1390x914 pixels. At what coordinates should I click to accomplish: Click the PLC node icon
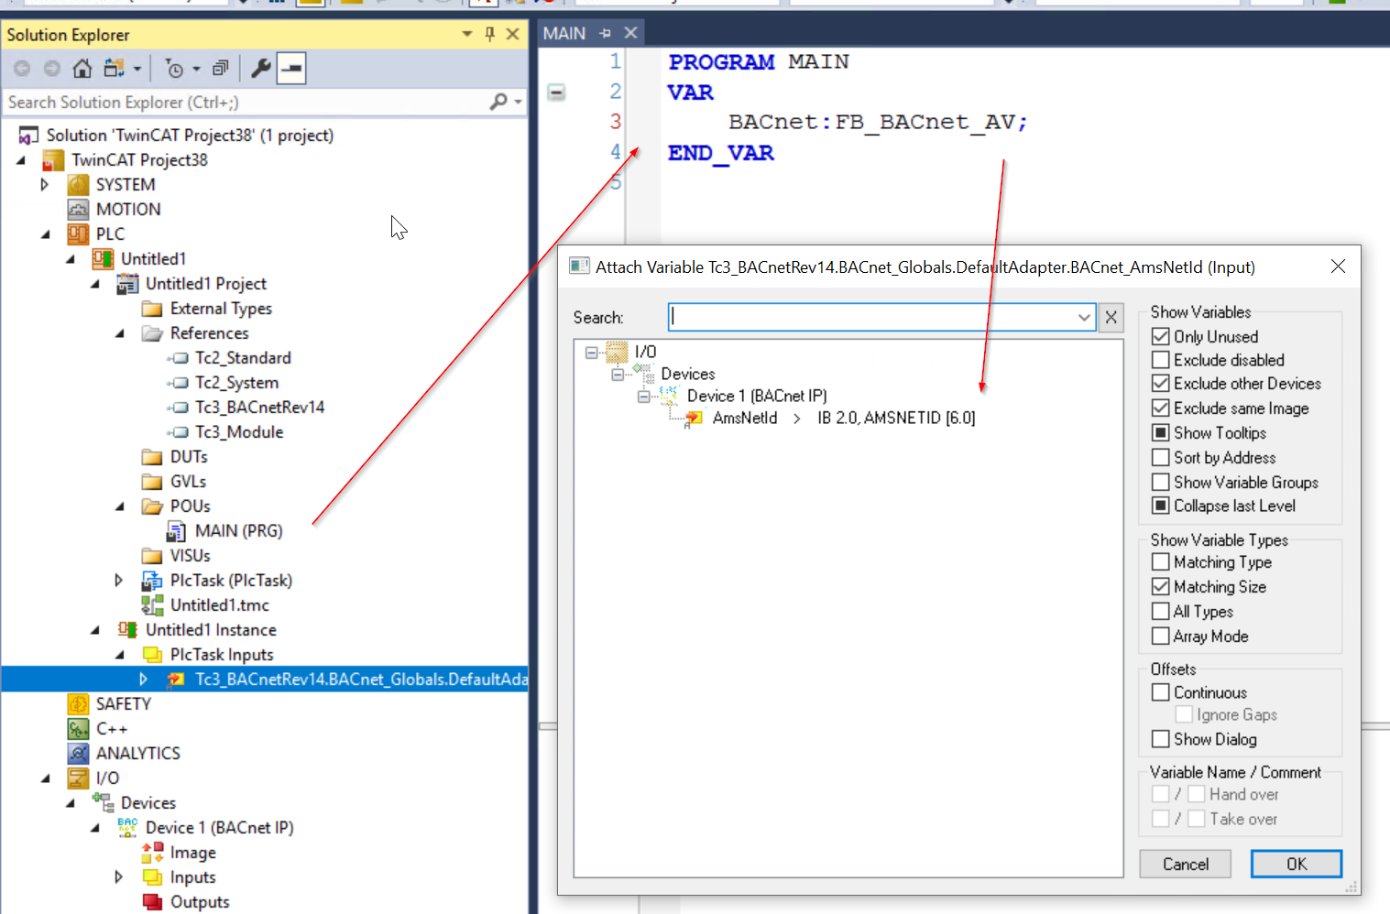[78, 234]
